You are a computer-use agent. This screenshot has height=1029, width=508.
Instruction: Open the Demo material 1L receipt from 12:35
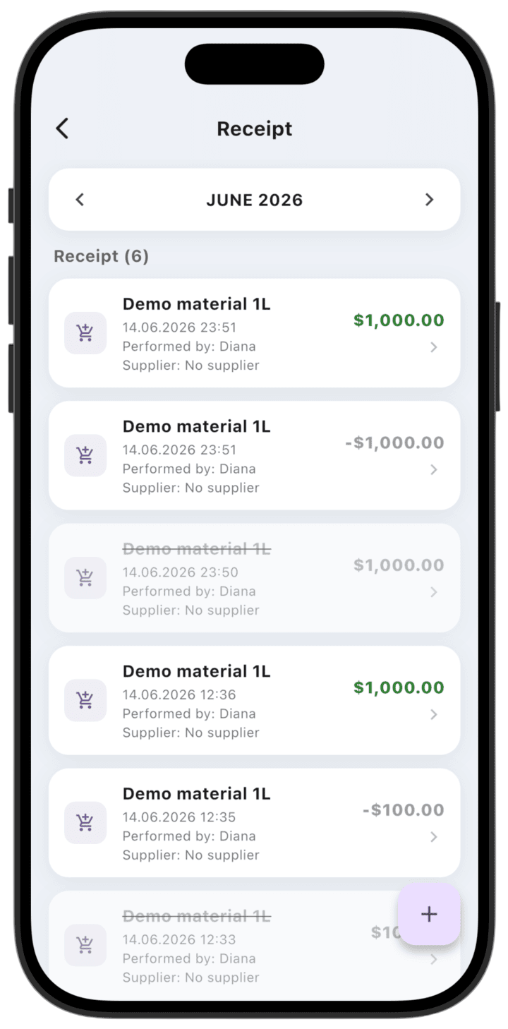pyautogui.click(x=254, y=823)
